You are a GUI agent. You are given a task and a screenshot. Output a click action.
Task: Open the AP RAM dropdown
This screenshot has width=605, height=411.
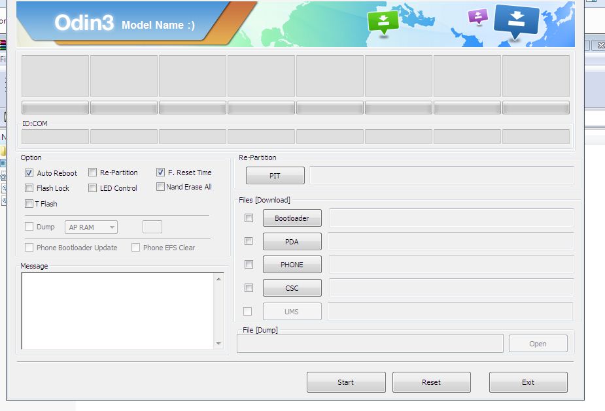click(x=91, y=227)
